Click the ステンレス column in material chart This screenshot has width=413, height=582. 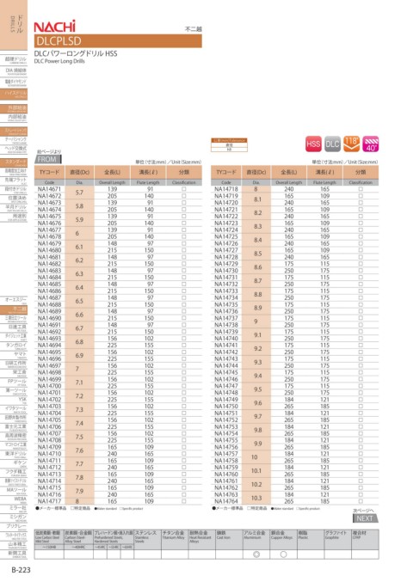[x=147, y=544]
